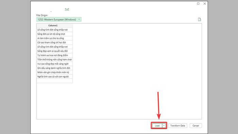Select row 'Nghĩa tình cao cả với con người.'
Viewport: 238px width, 134px height.
(x=54, y=77)
